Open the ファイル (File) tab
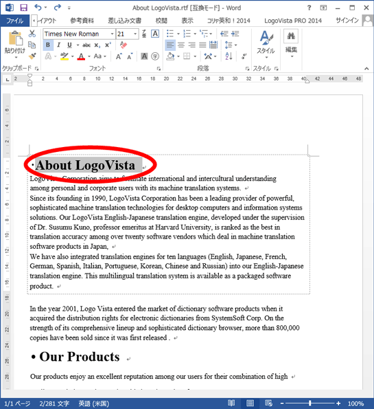374x409 pixels. click(x=14, y=21)
